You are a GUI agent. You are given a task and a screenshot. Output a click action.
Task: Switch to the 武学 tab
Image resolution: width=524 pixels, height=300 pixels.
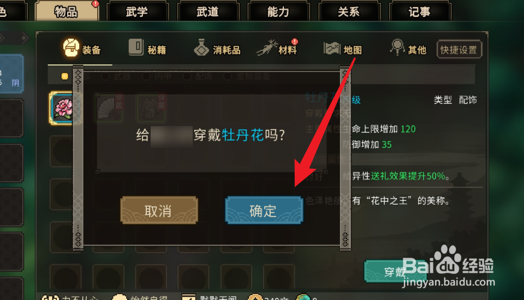[137, 11]
